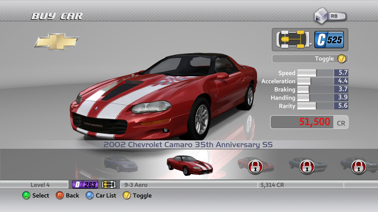Viewport: 378px width, 212px height.
Task: Click the Select label in the bottom legend
Action: [41, 196]
